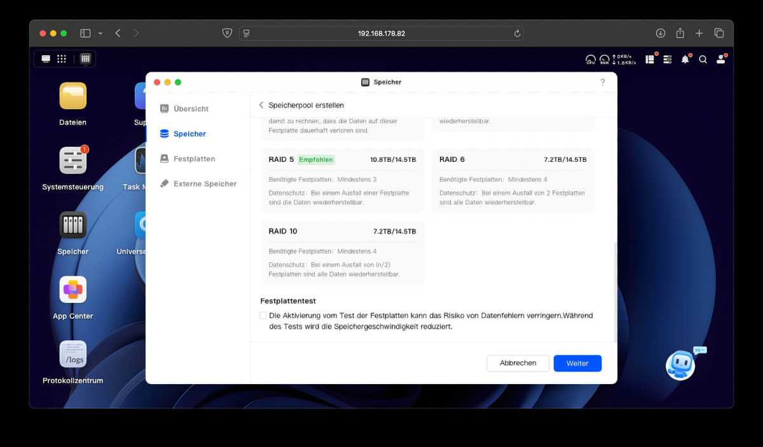Choose the RAID 10 option card
This screenshot has width=763, height=447.
point(342,252)
